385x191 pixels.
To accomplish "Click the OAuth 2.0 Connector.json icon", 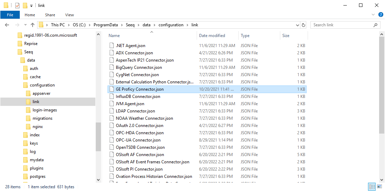I will click(x=112, y=126).
